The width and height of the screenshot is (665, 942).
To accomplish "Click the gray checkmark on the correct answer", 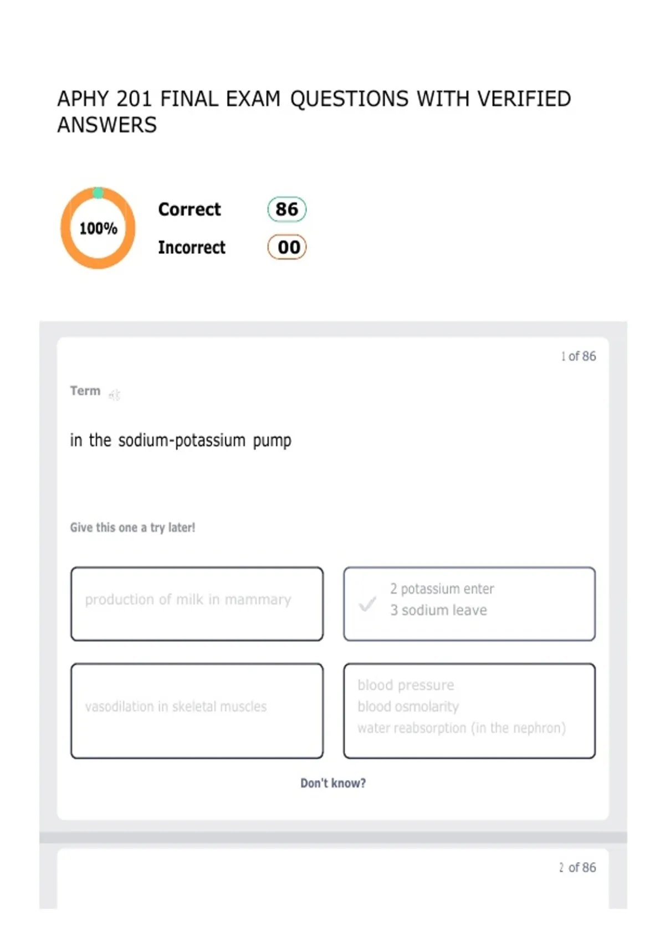I will click(x=367, y=603).
